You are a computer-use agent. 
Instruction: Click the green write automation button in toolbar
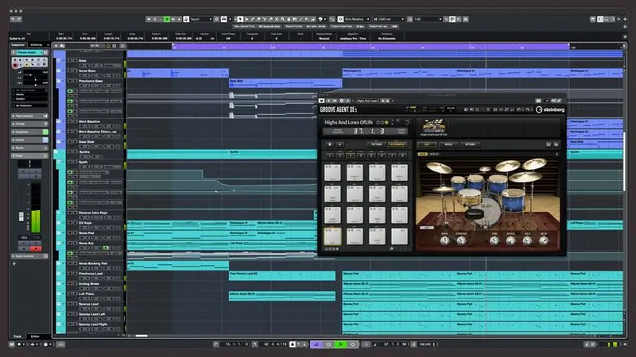tap(167, 17)
